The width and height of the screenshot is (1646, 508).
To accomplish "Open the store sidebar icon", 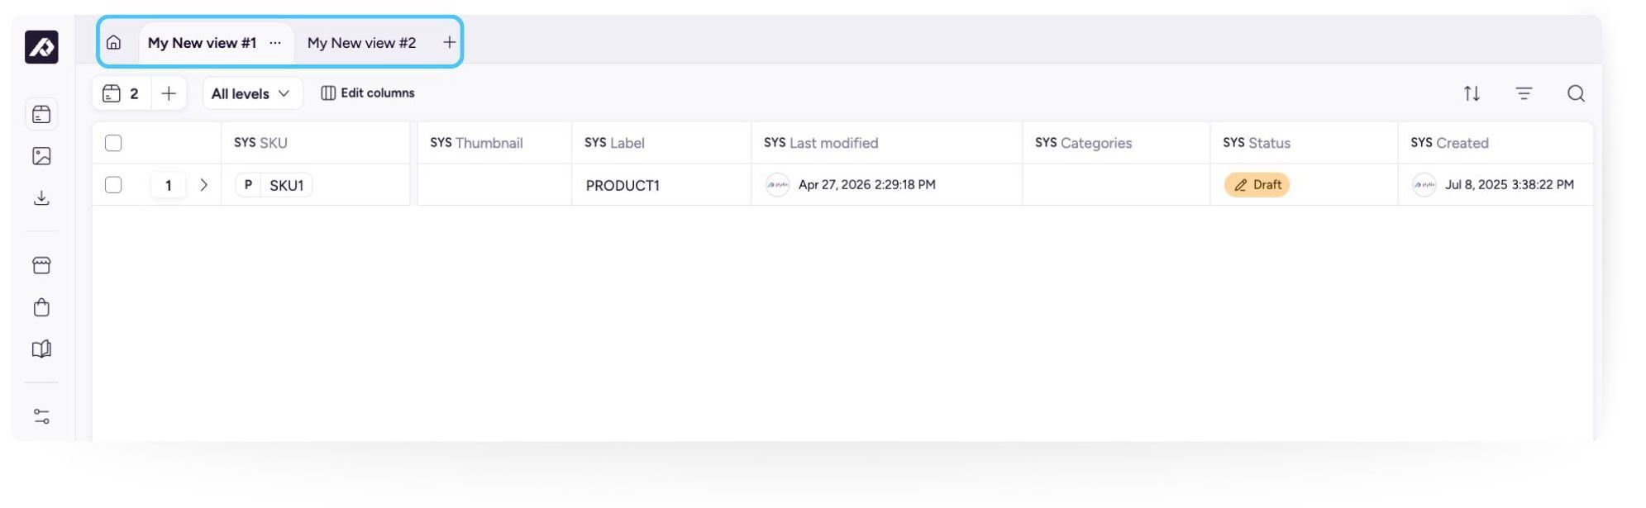I will click(41, 265).
